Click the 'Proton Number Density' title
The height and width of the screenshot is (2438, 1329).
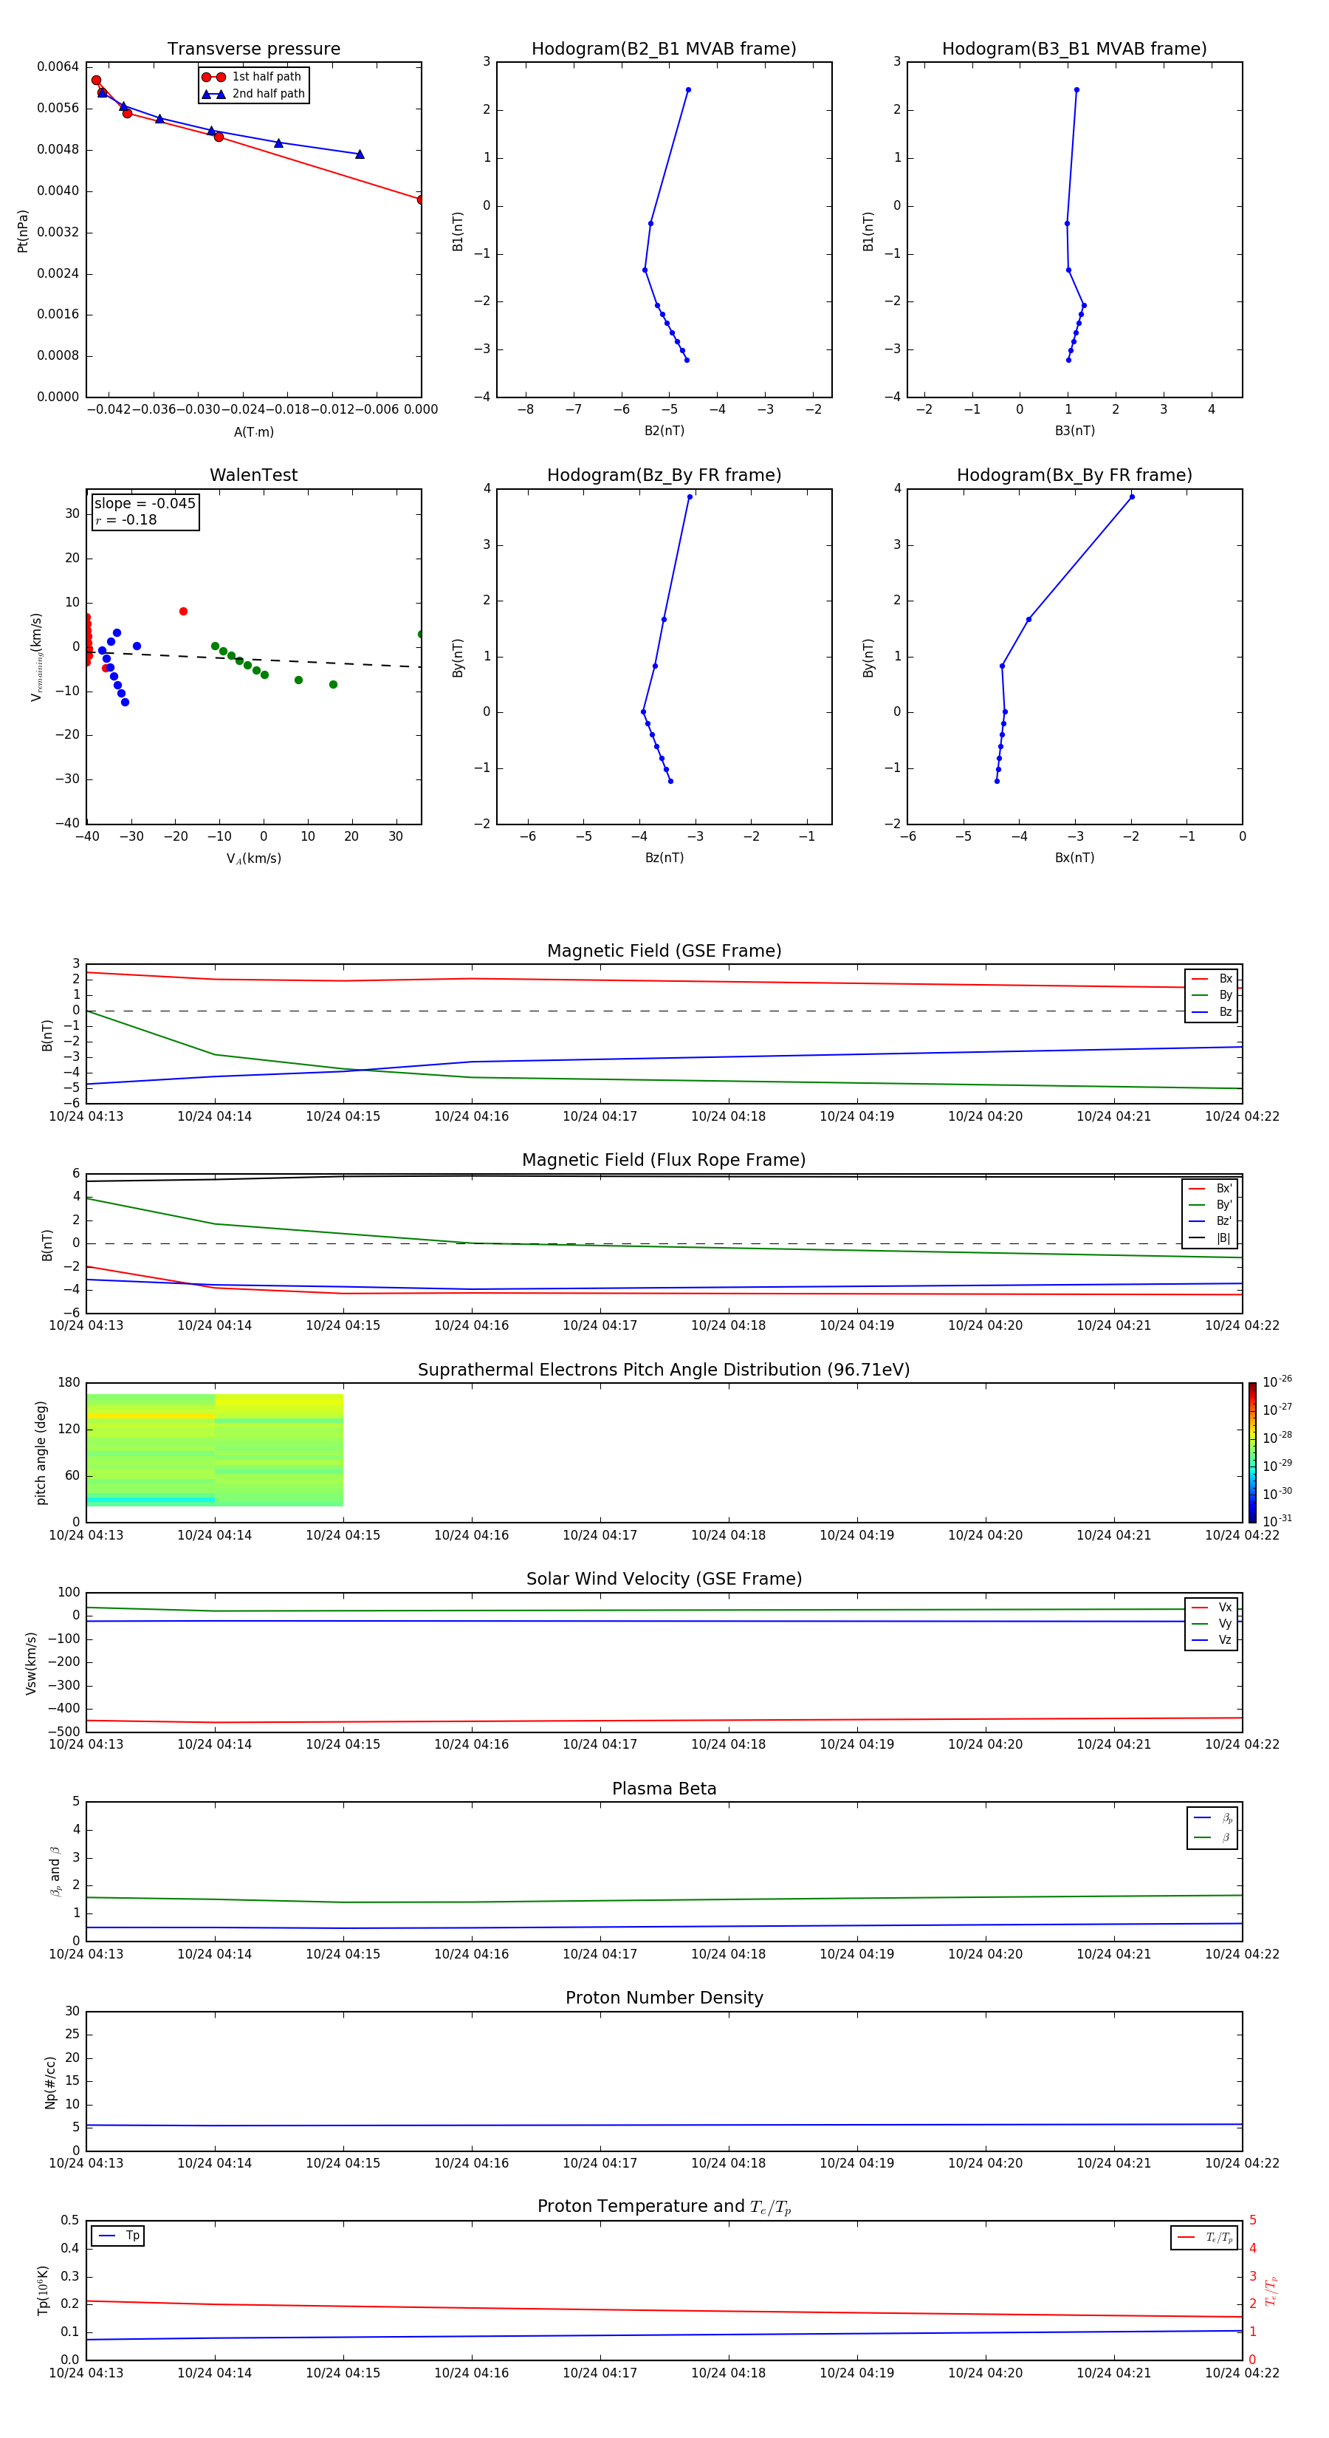(664, 1998)
